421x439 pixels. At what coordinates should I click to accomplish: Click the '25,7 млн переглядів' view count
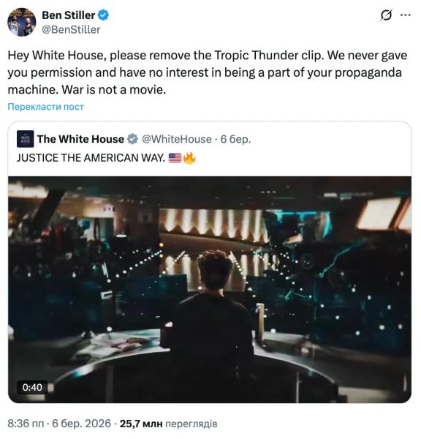point(168,424)
